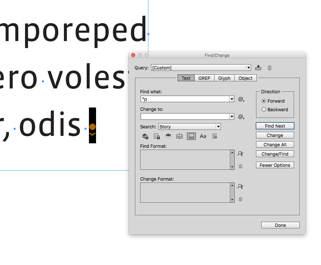Click the Change All button
Viewport: 321px width, 265px height.
coord(275,144)
